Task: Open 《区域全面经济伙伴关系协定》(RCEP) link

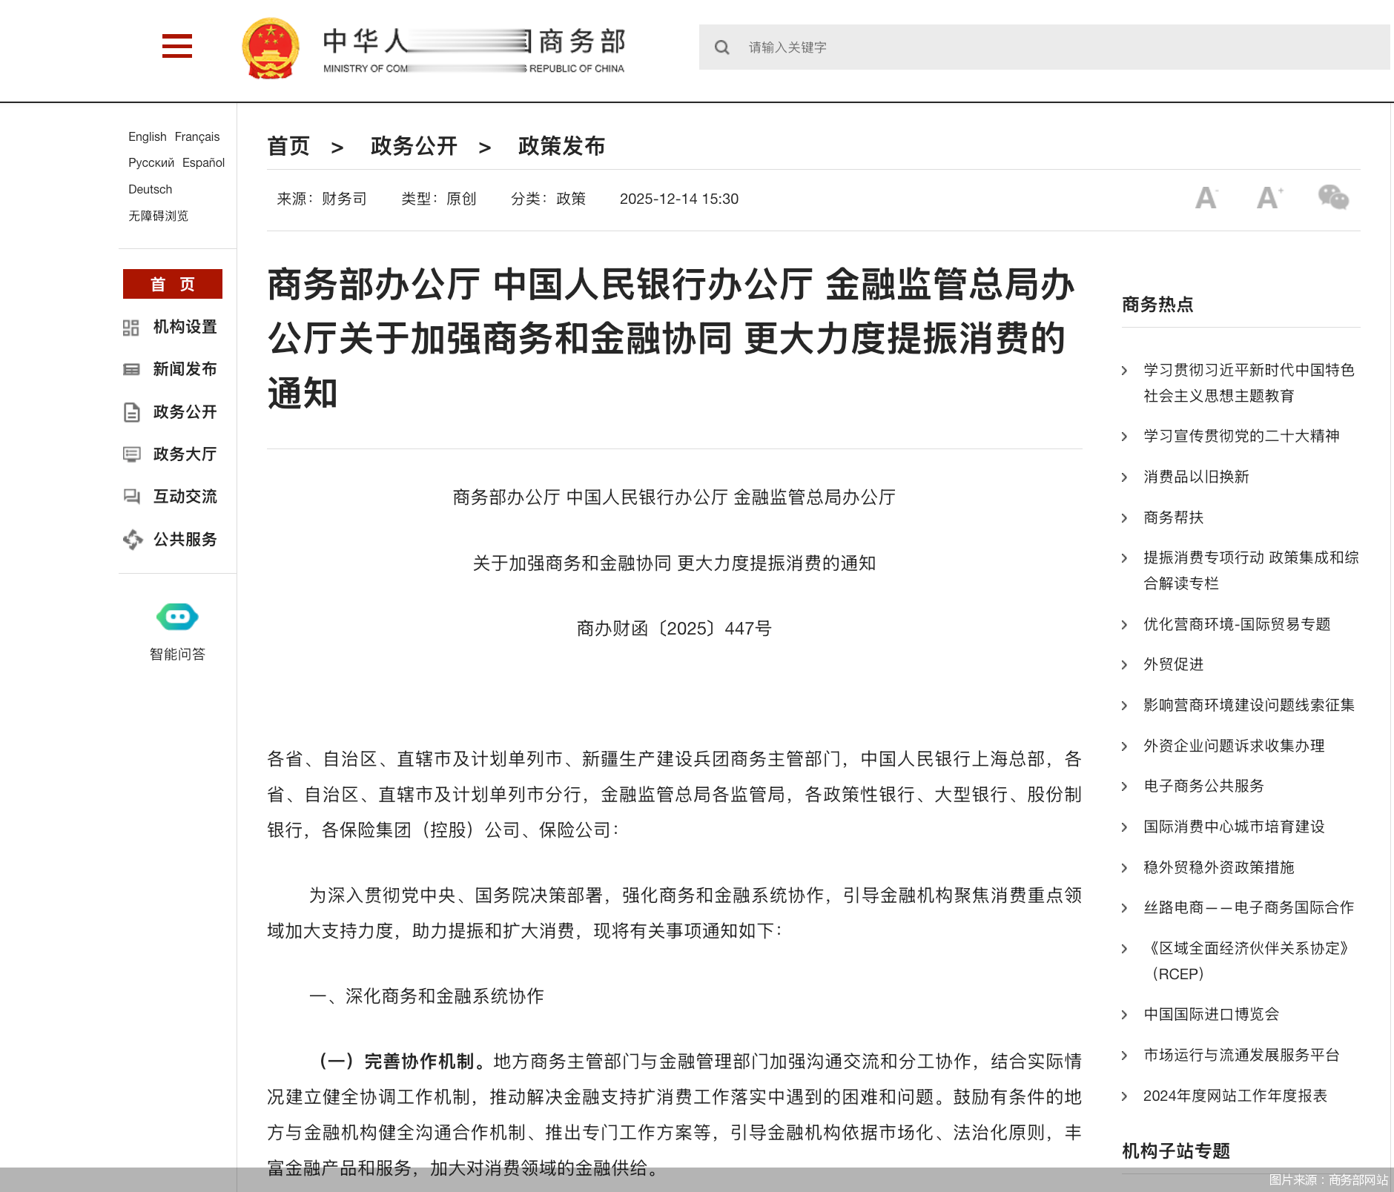Action: point(1248,961)
